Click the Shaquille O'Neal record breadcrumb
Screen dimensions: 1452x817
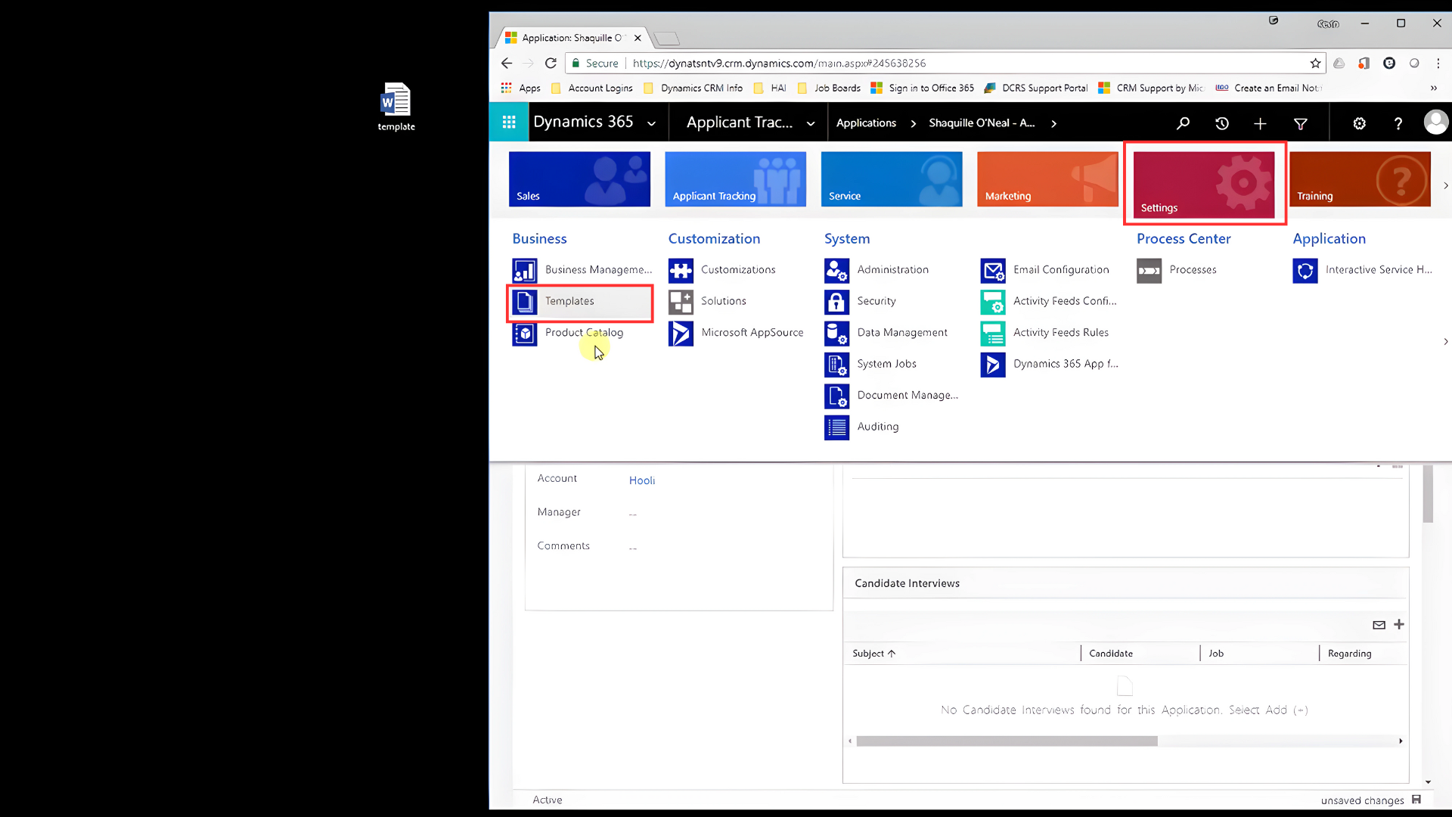click(x=982, y=123)
